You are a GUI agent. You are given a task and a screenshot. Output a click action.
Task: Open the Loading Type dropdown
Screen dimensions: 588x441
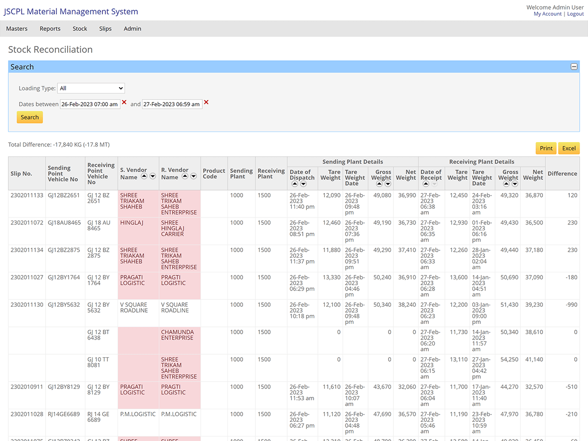click(x=91, y=89)
